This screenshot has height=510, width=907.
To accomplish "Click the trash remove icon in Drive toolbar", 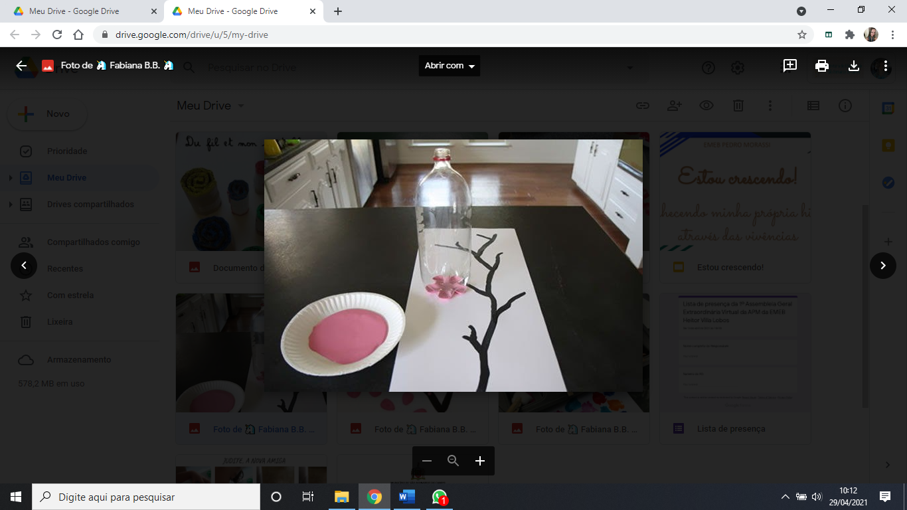I will point(738,106).
